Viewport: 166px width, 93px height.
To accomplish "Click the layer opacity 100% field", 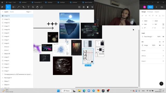I will 159,37.
